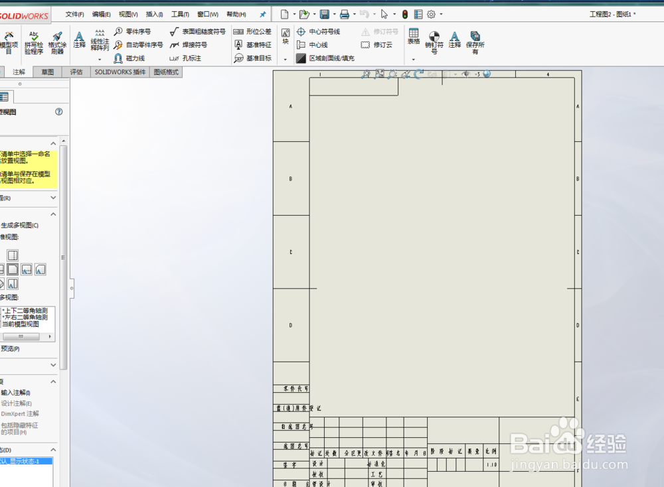Screen dimensions: 664x487
Task: Select 区域剖面线/填充 area hatch tool
Action: 325,58
